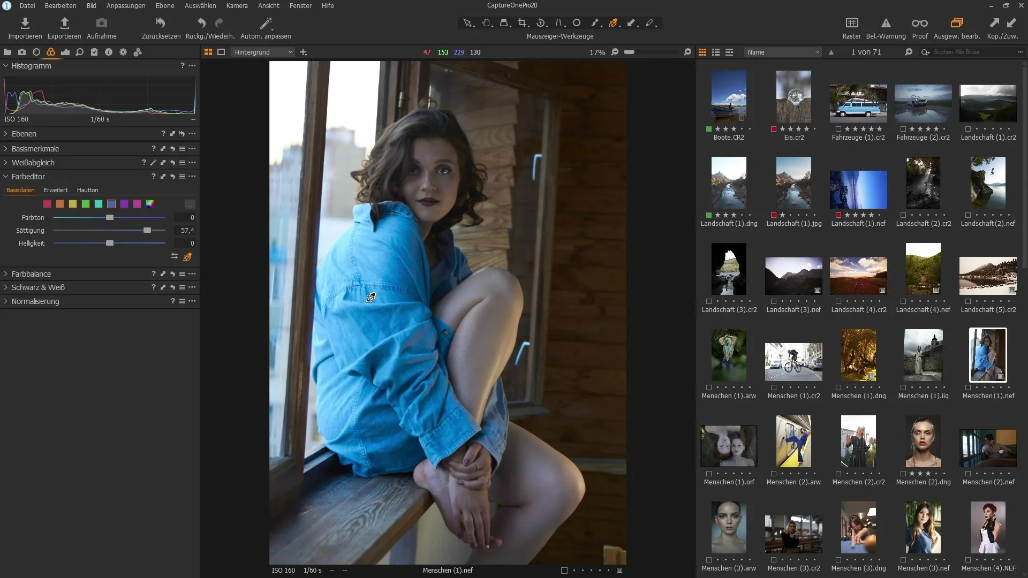This screenshot has height=578, width=1028.
Task: Select the green color swatch
Action: 86,204
